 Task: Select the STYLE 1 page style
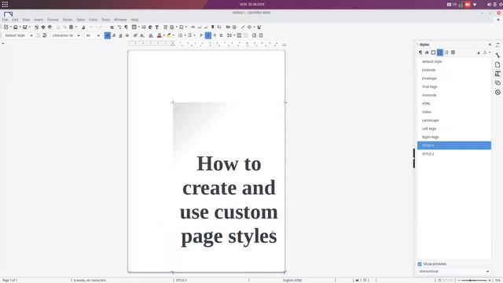[454, 145]
